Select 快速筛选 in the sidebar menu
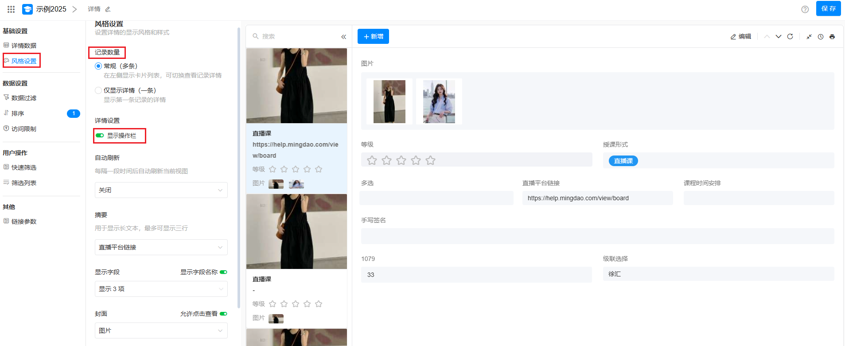The height and width of the screenshot is (346, 845). pos(24,167)
